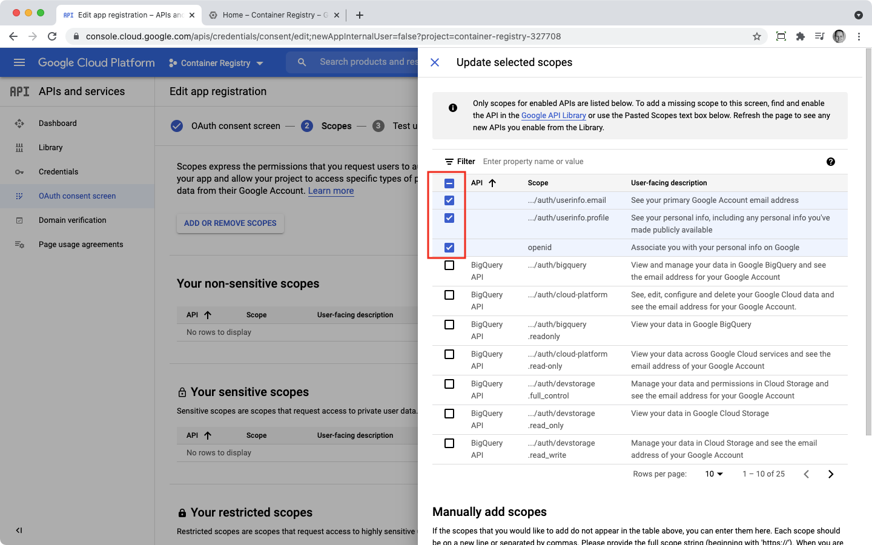Collapse the sidebar with the arrow icon
Screen dimensions: 872x545
click(x=19, y=530)
